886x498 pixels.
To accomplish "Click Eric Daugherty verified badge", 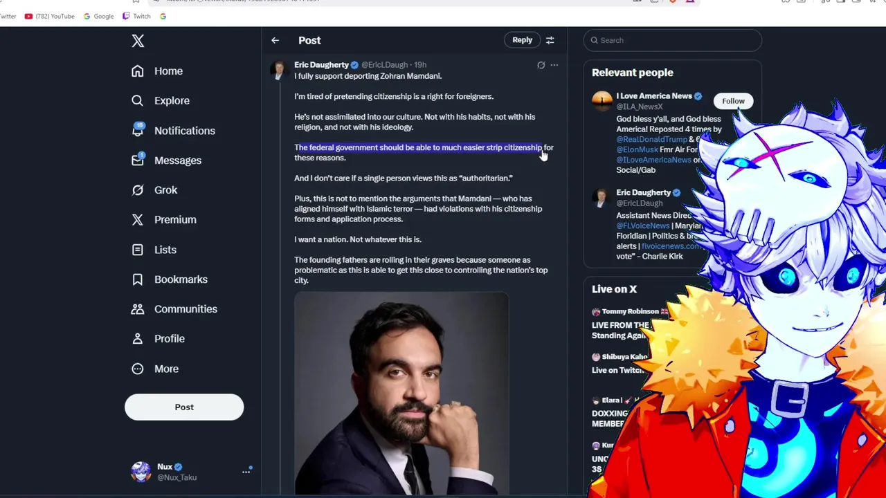I will (354, 65).
